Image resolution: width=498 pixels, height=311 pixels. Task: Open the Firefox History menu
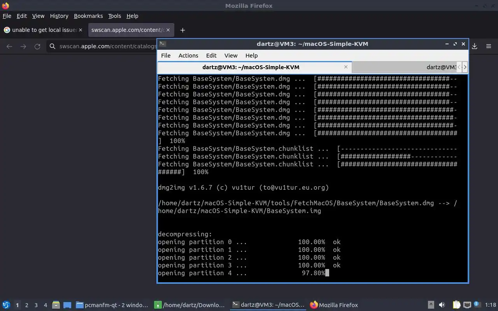tap(59, 16)
